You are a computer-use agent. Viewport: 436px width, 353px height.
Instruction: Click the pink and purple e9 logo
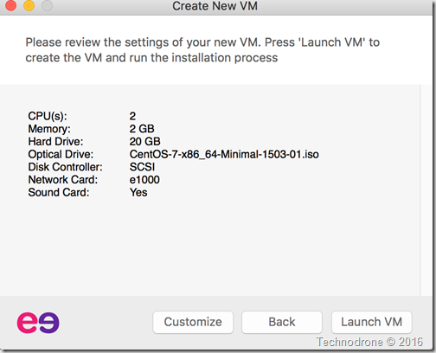click(38, 323)
